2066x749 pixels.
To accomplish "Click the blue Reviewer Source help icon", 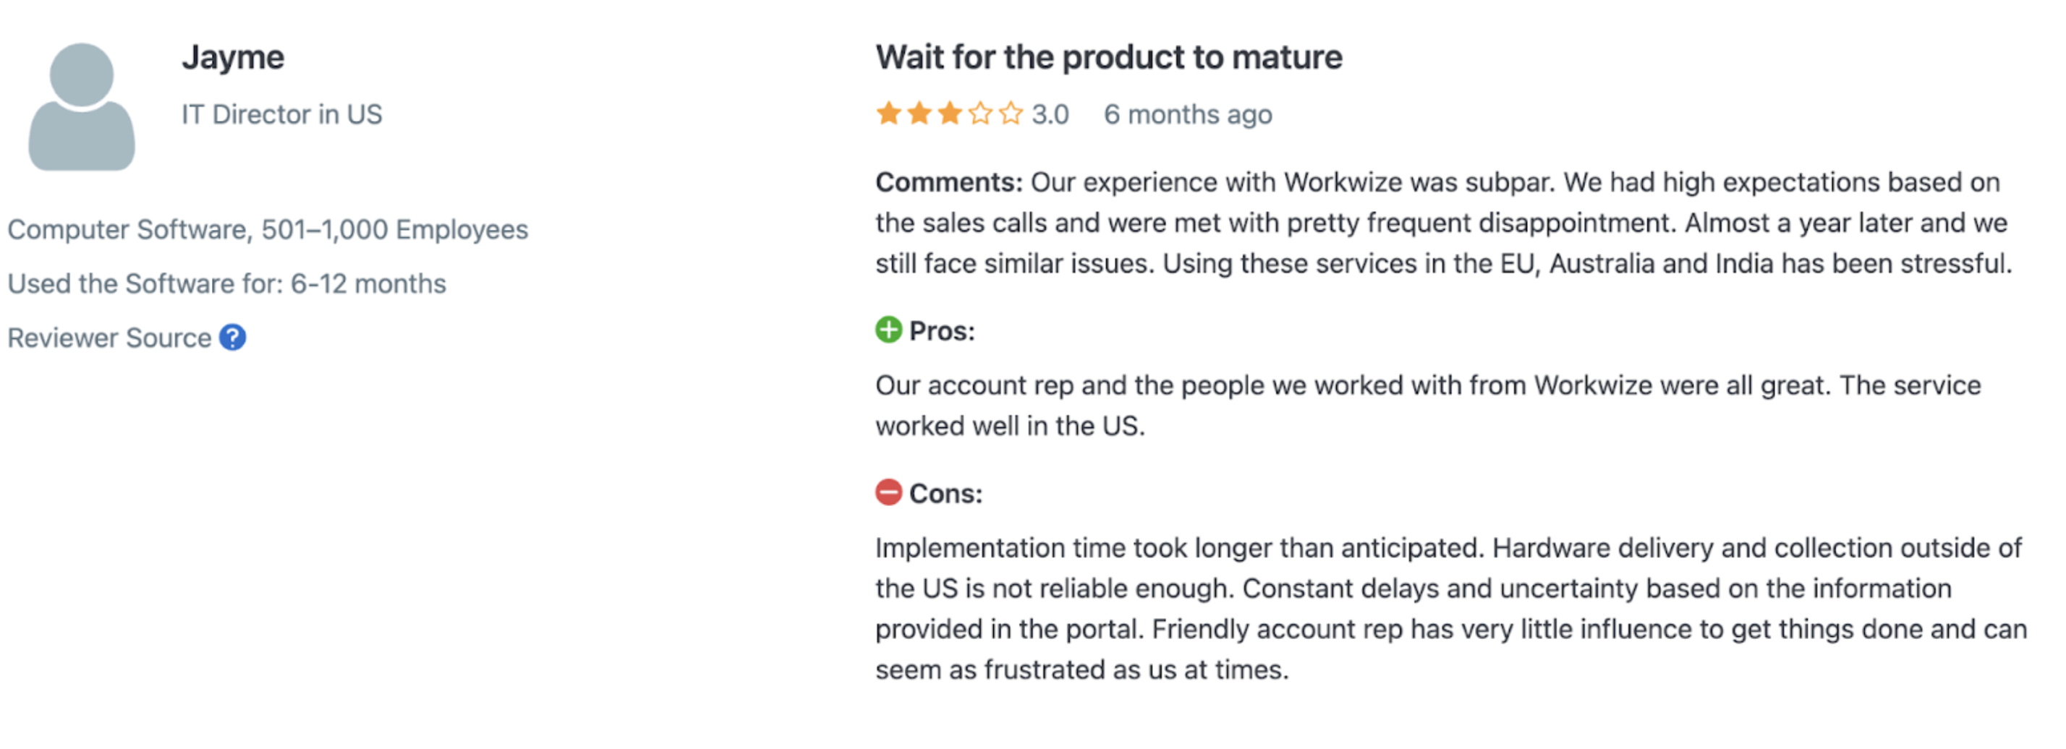I will click(233, 338).
